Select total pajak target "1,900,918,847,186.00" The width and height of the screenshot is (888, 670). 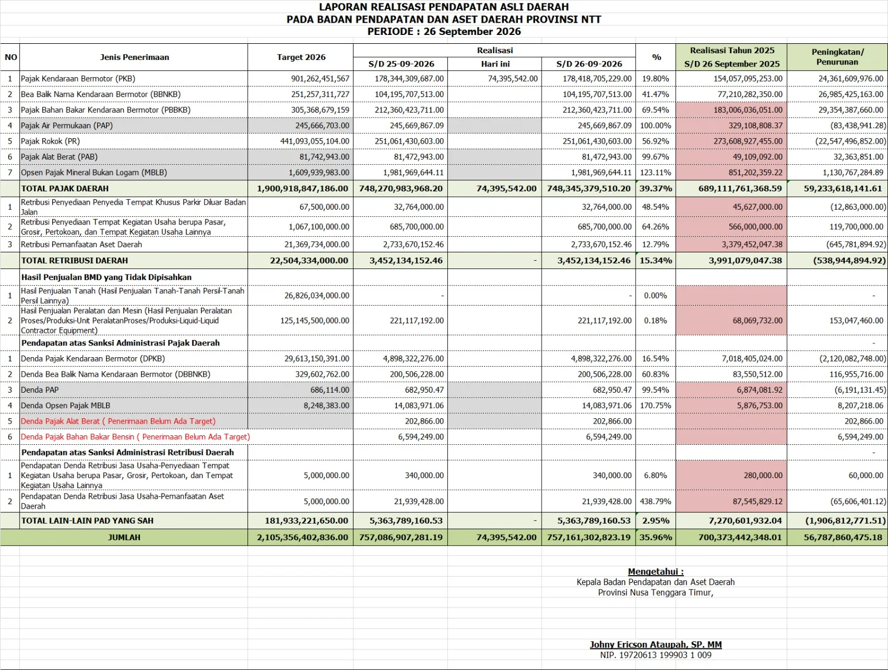point(303,189)
